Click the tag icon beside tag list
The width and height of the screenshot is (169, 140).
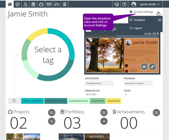pos(14,101)
